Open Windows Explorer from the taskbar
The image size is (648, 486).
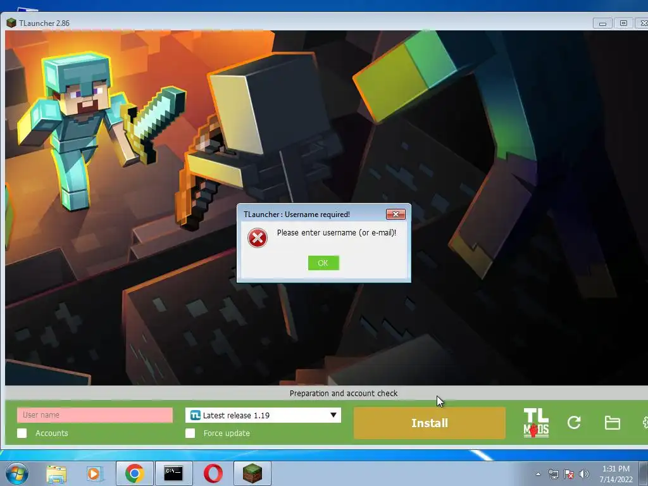56,474
